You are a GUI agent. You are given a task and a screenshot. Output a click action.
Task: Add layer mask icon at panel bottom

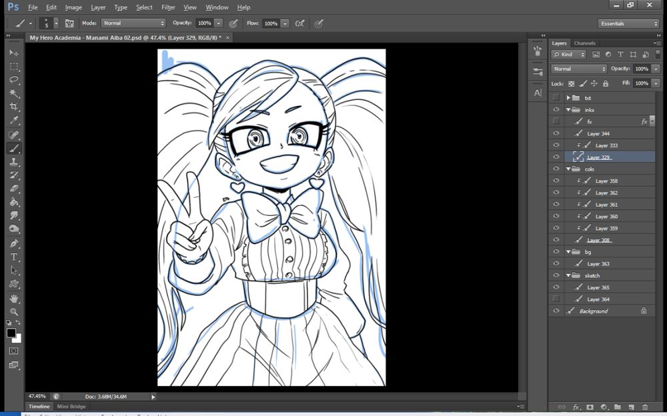click(x=590, y=407)
